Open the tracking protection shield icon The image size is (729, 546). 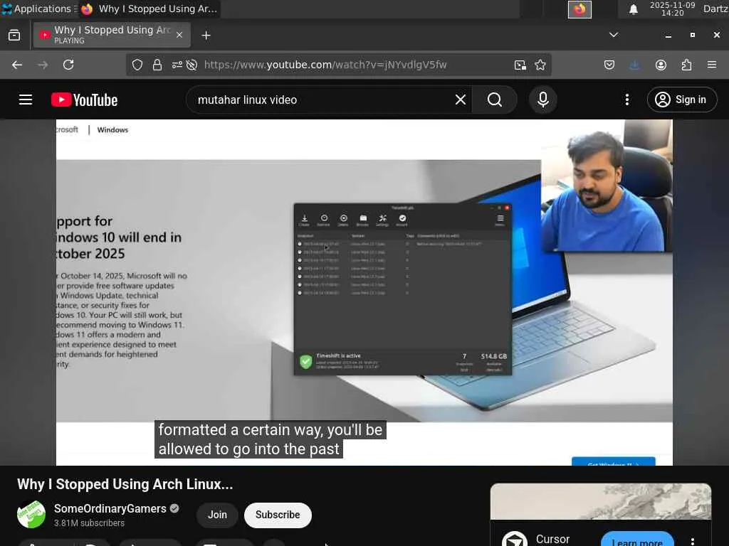[137, 65]
